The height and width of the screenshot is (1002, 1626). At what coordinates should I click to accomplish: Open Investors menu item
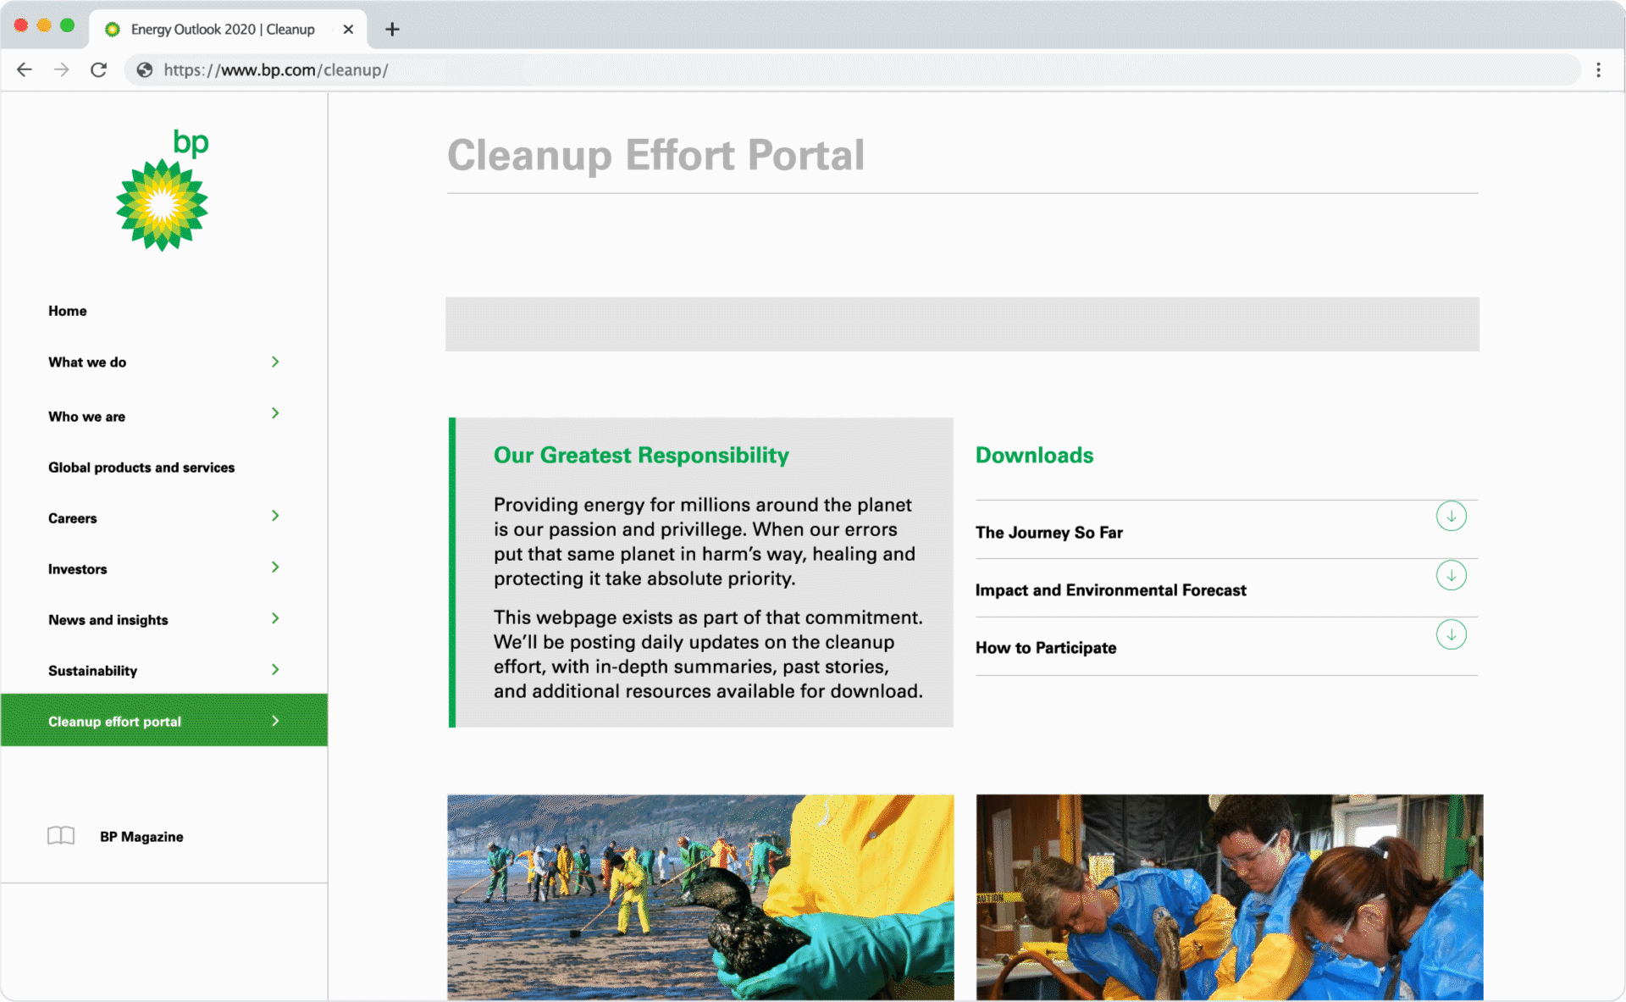pyautogui.click(x=78, y=569)
